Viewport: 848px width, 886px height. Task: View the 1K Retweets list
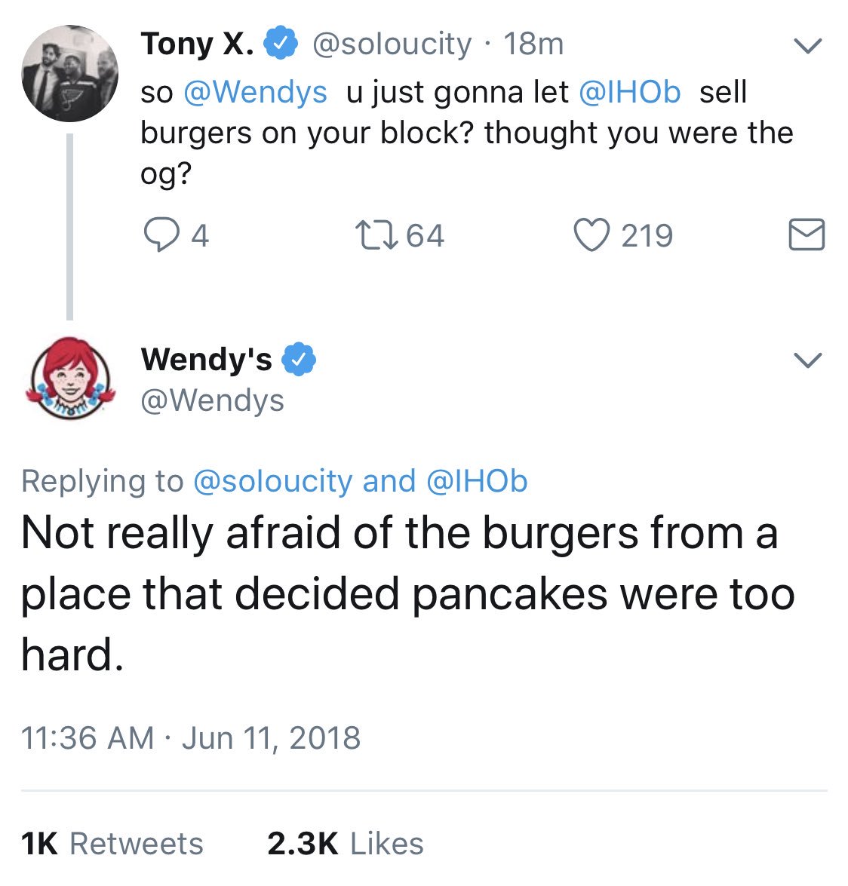coord(112,844)
